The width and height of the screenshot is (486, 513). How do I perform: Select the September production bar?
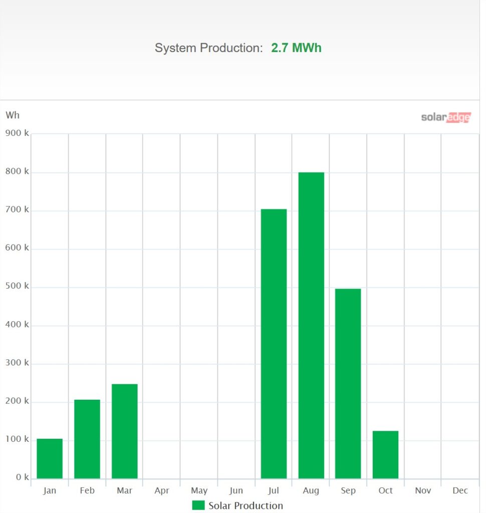(x=348, y=384)
